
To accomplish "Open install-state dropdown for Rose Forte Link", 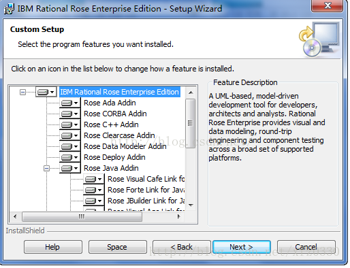I will tap(94, 190).
